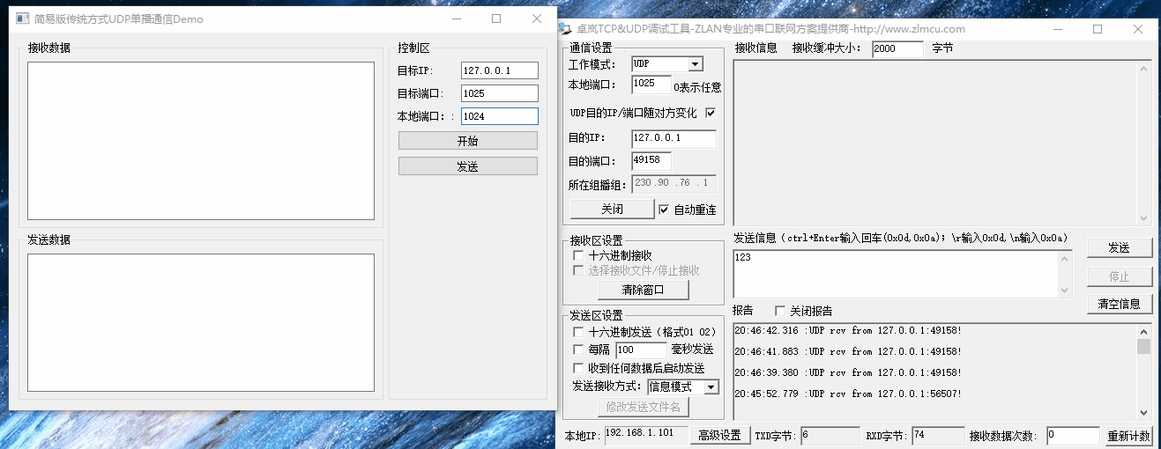Viewport: 1161px width, 449px height.
Task: Toggle UDP目的IP/端口随对方变化 checkbox
Action: pyautogui.click(x=711, y=113)
